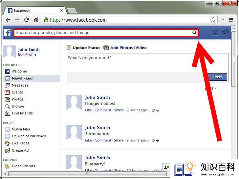Click avatar of Termination post

pyautogui.click(x=74, y=132)
